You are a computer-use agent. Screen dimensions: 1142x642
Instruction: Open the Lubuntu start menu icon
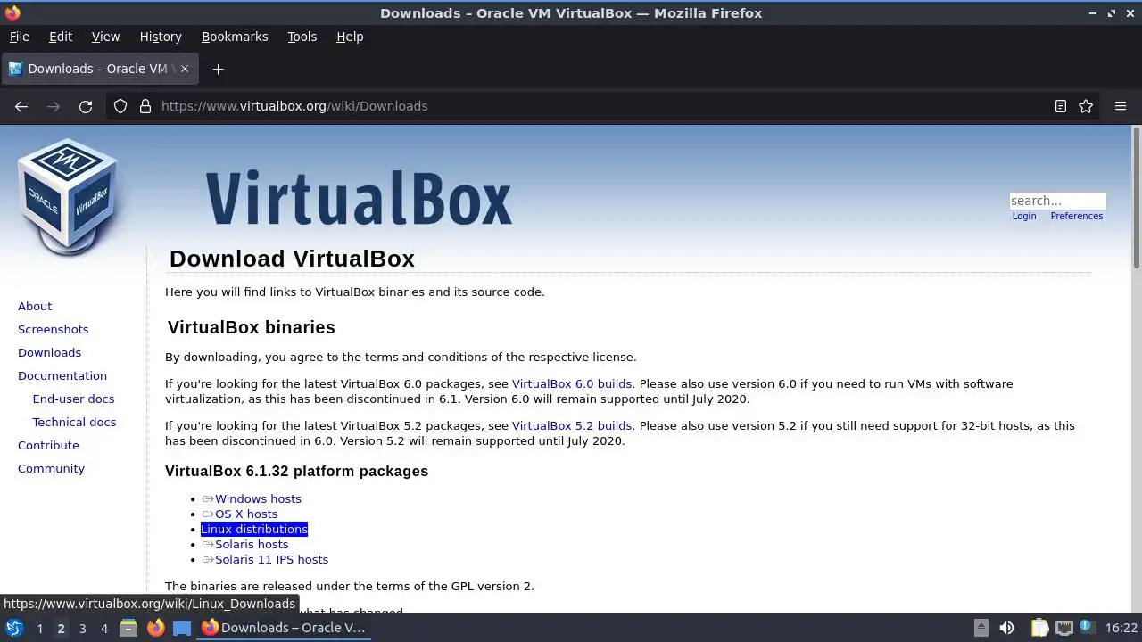point(13,628)
